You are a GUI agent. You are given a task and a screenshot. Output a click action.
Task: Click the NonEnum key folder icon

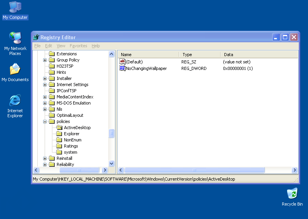pyautogui.click(x=59, y=140)
